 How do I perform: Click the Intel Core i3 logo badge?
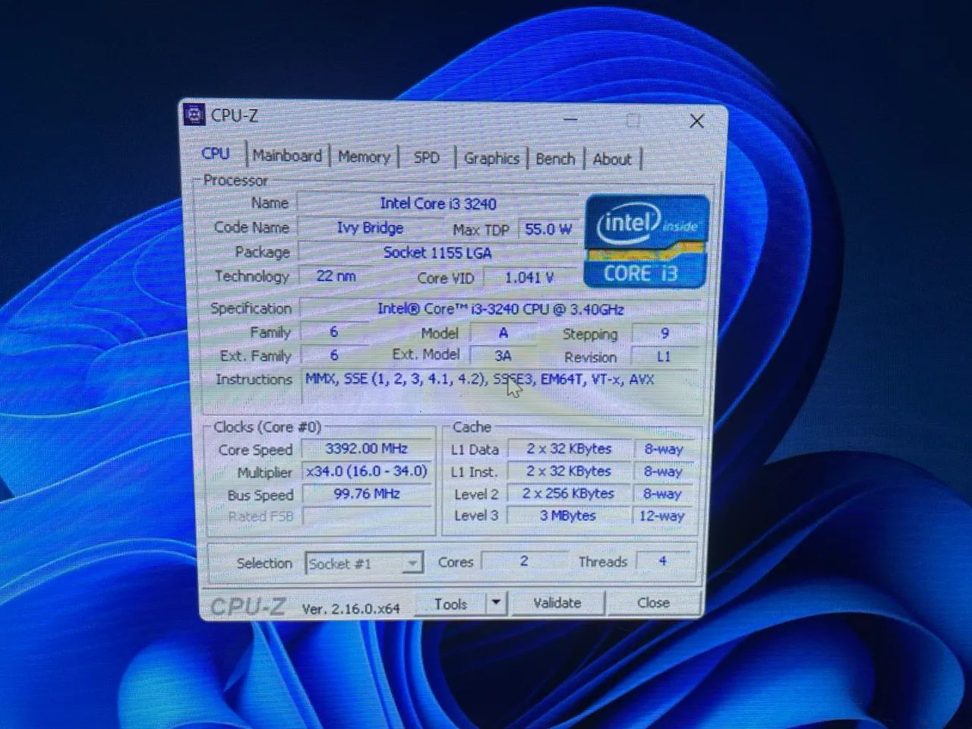tap(646, 241)
